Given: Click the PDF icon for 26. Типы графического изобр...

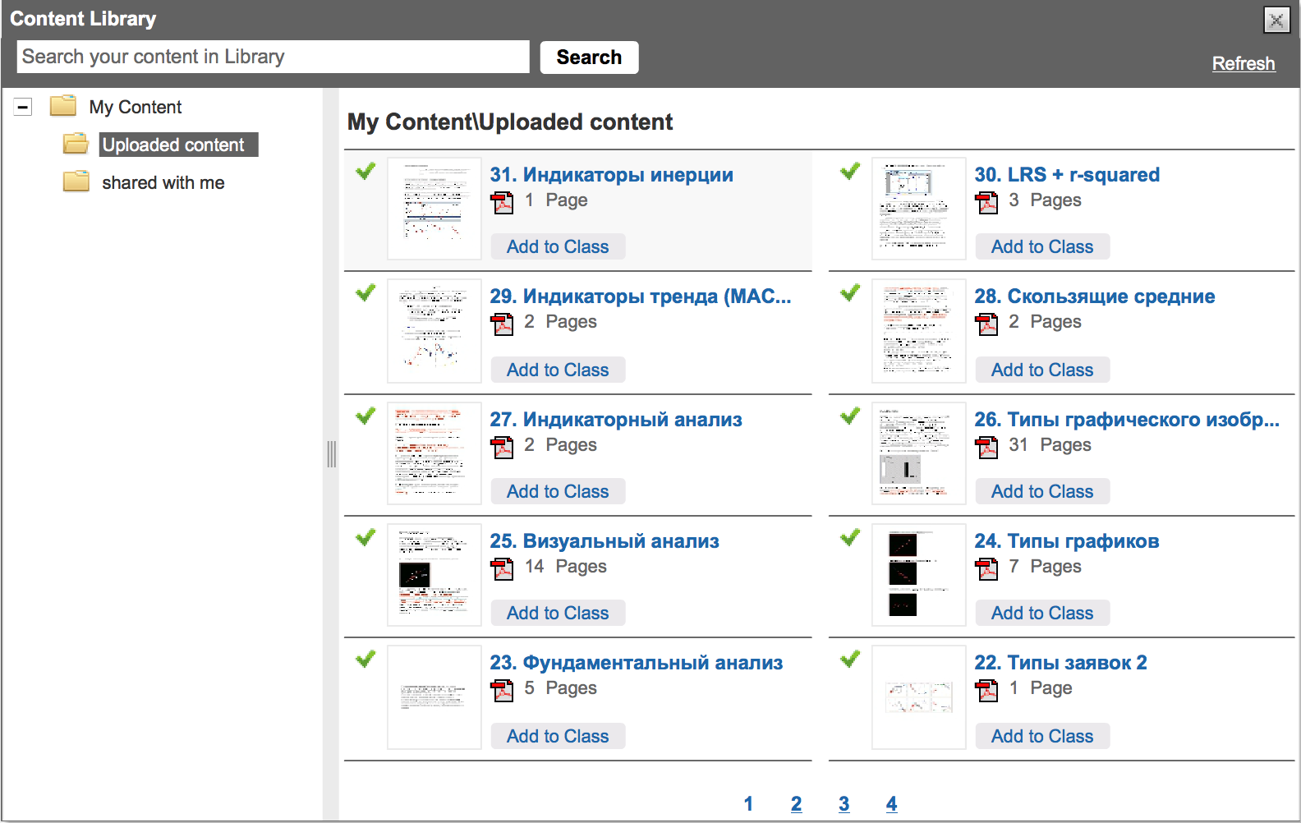Looking at the screenshot, I should 986,447.
